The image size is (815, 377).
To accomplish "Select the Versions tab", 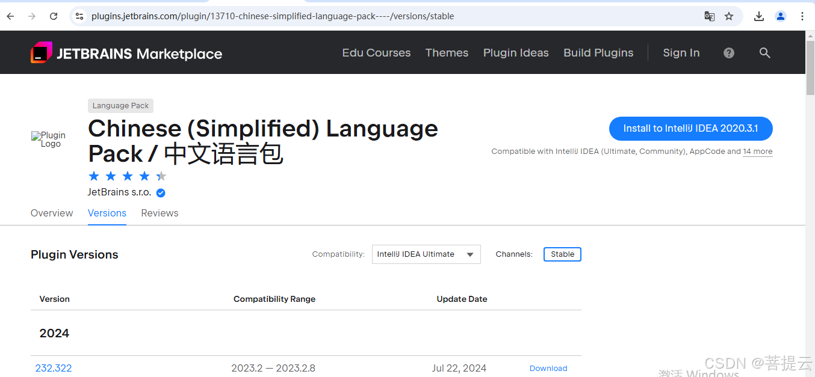I will [x=107, y=213].
